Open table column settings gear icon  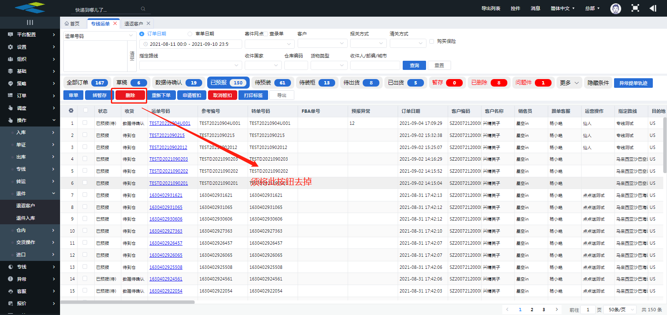point(71,111)
